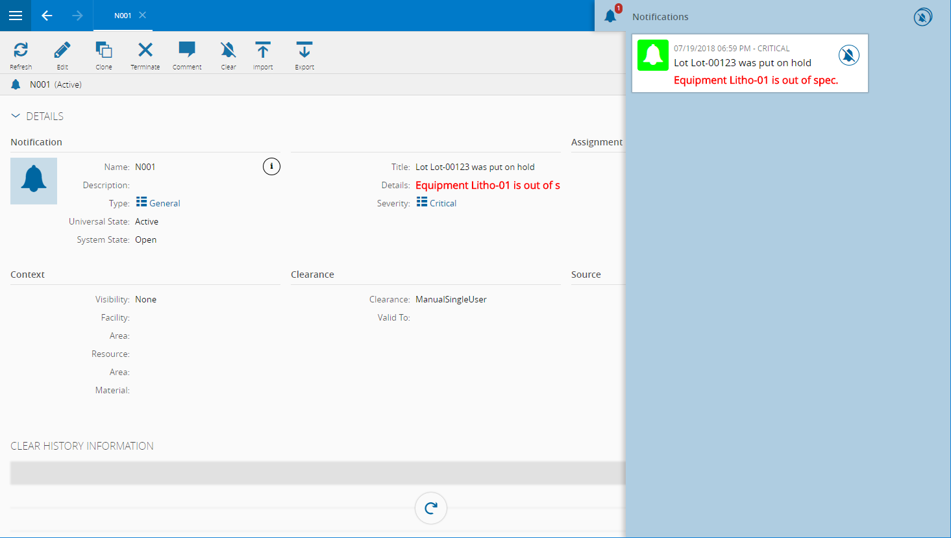
Task: Click the Clear bell toolbar icon
Action: 228,51
